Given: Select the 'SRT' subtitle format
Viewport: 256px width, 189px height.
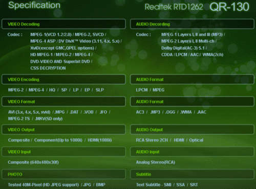Looking at the screenshot, I should pyautogui.click(x=194, y=185).
